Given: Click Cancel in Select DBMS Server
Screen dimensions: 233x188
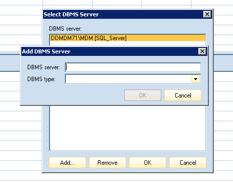Looking at the screenshot, I should tap(187, 163).
